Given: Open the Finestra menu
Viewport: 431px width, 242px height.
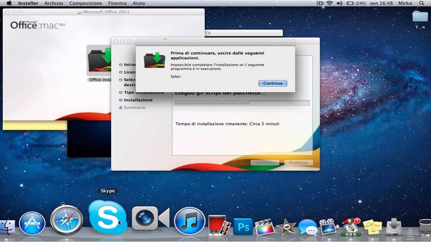Looking at the screenshot, I should pos(117,3).
